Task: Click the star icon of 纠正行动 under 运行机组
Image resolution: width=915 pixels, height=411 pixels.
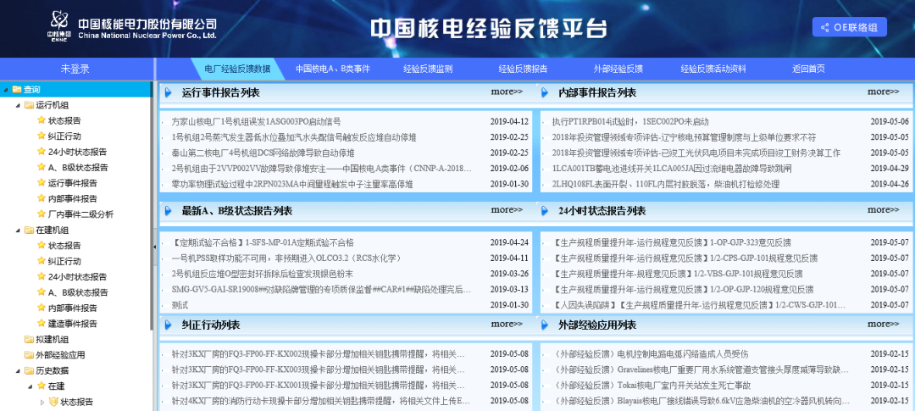Action: (41, 136)
